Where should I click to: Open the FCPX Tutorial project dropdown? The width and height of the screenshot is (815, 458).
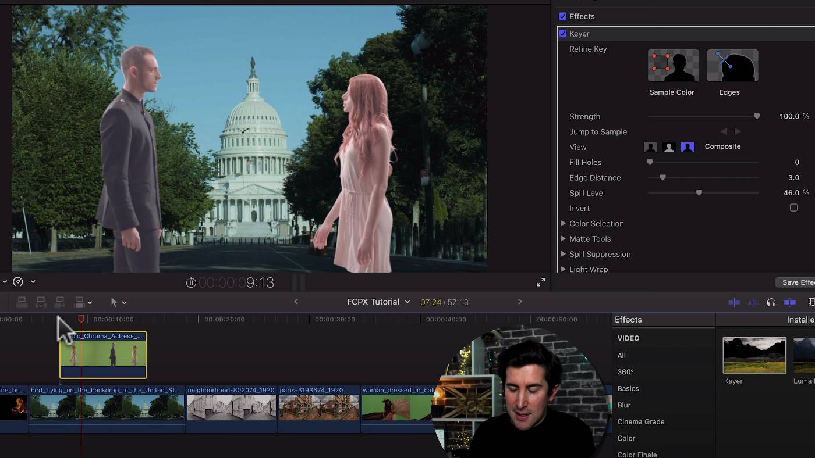click(x=378, y=302)
